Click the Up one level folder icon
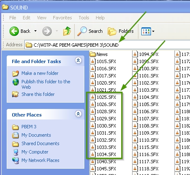190x175 pixels. coord(67,31)
